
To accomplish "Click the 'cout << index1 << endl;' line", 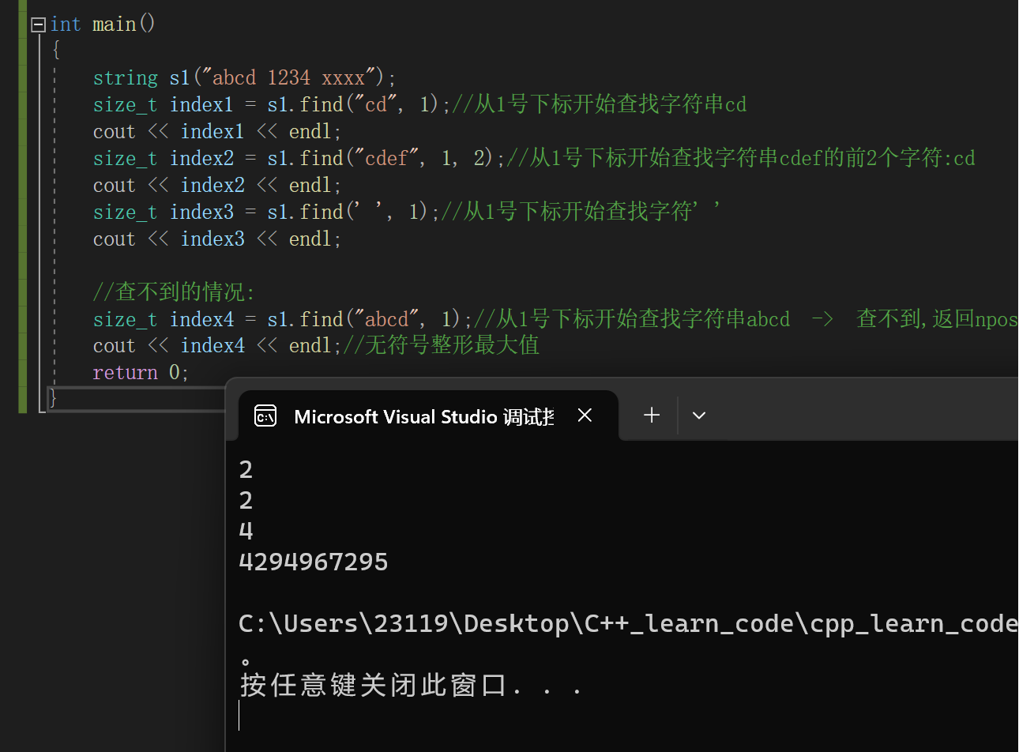I will 217,131.
